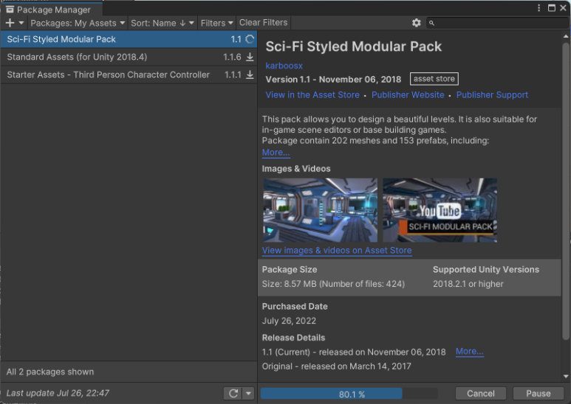Click the All 2 packages shown text
The image size is (571, 404).
coord(50,372)
